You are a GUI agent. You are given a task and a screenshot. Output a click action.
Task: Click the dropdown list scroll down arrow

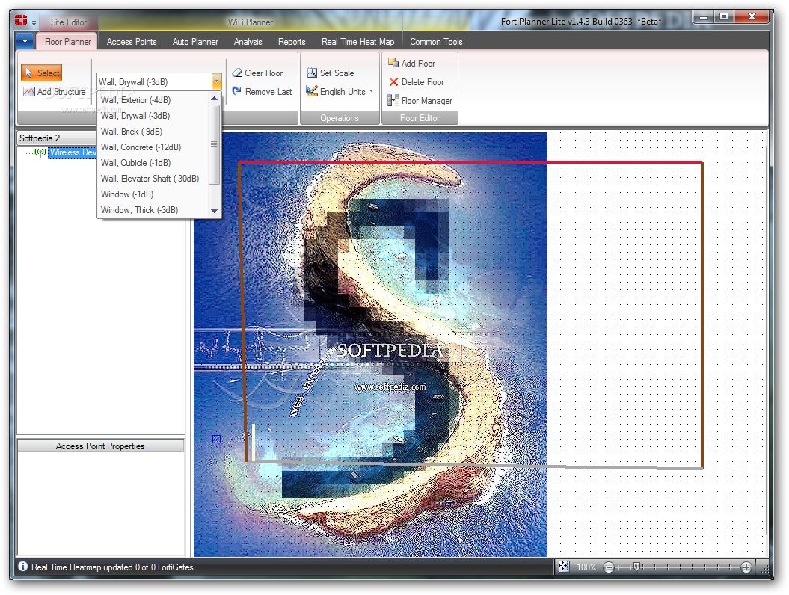(x=215, y=212)
